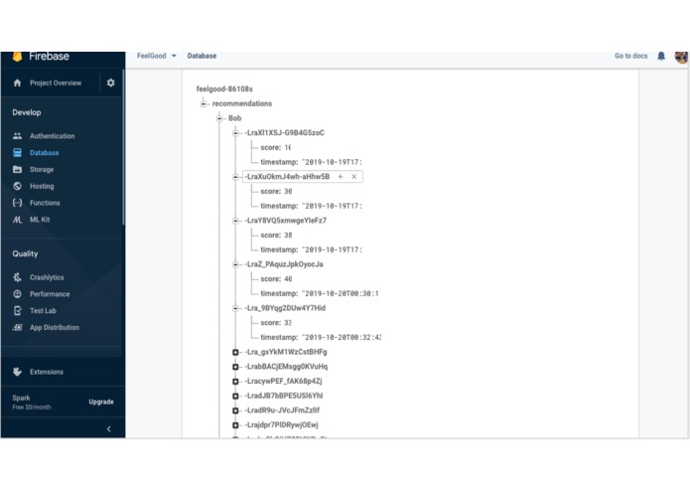Collapse the -LraXl1XSJ-G9B4G5zoC node

click(235, 133)
